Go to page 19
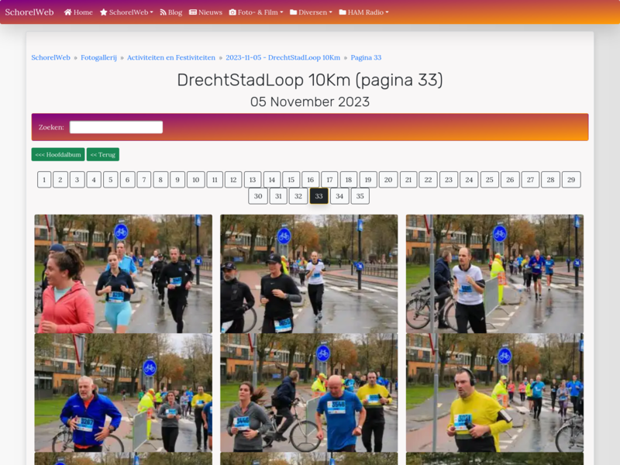Viewport: 620px width, 465px height. click(x=368, y=180)
